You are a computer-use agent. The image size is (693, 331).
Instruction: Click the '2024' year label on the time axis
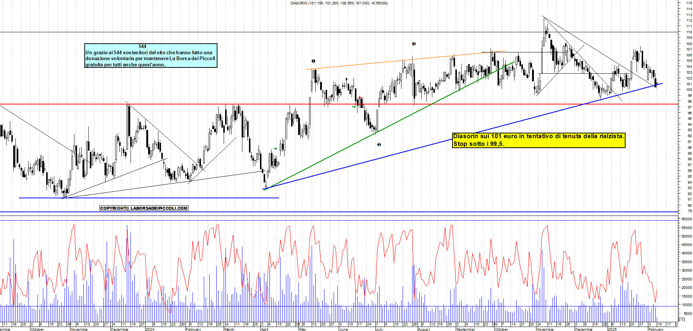click(x=150, y=329)
